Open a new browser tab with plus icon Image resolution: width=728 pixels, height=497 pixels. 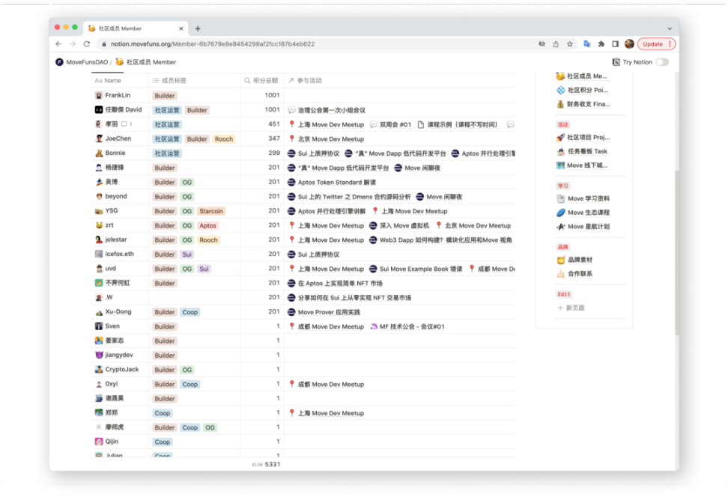click(x=198, y=28)
